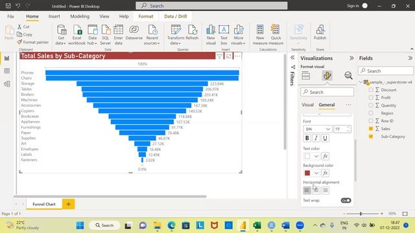
Task: Select the Format visual paintbrush icon
Action: 327,76
